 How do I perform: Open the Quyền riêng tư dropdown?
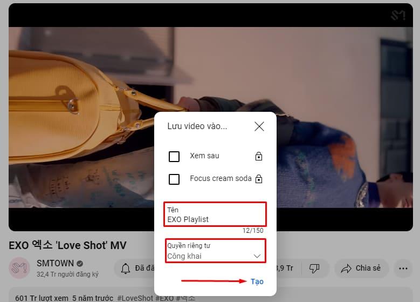(x=215, y=251)
